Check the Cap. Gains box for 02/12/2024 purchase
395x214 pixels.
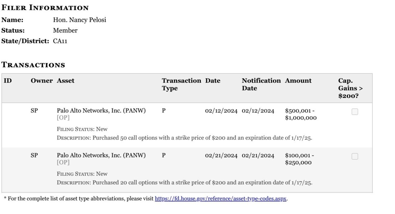pyautogui.click(x=355, y=112)
